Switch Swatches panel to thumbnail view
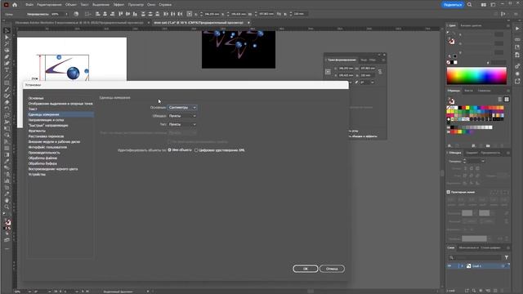 pyautogui.click(x=507, y=100)
